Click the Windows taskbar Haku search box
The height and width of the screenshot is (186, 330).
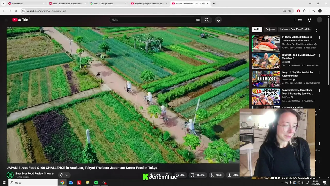[33, 183]
